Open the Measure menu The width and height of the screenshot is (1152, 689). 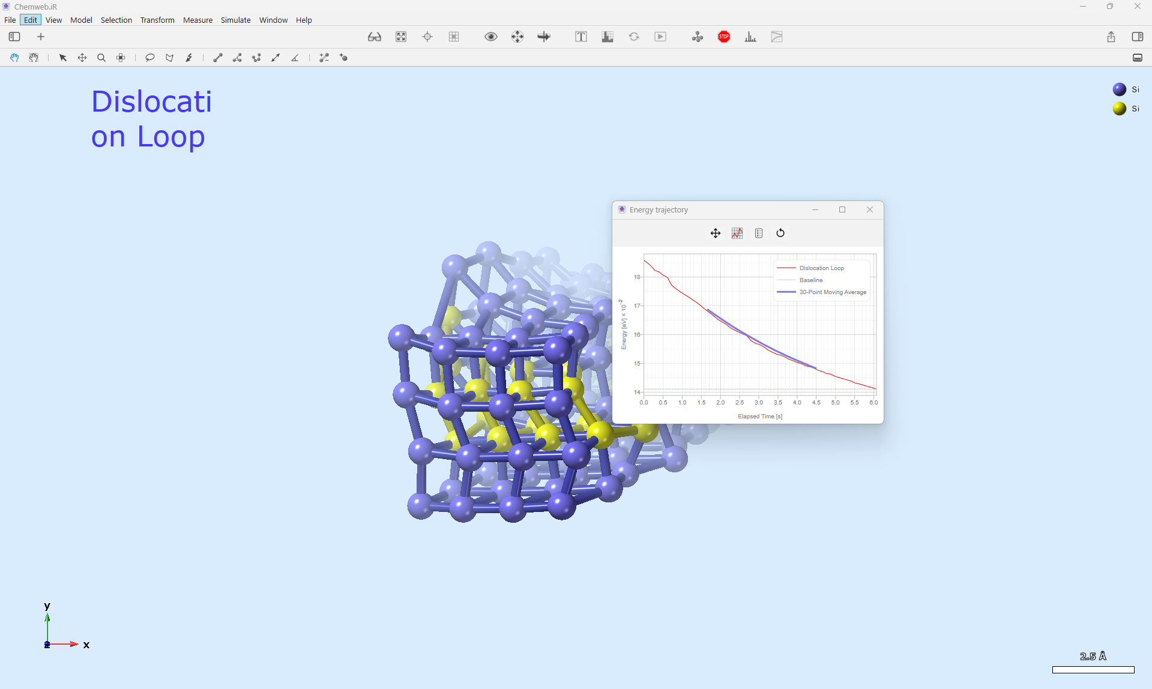point(198,20)
